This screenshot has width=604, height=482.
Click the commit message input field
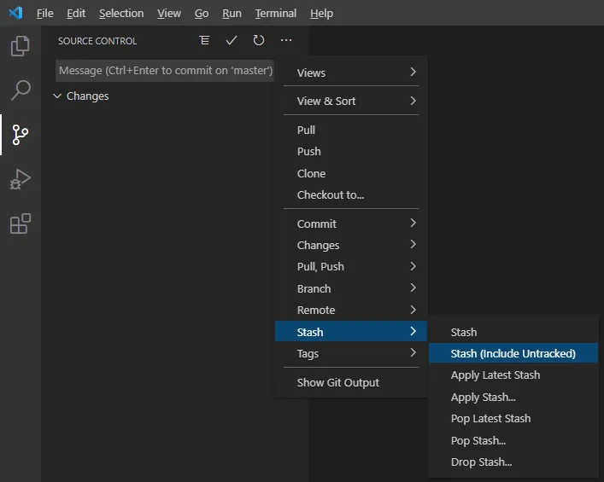pyautogui.click(x=165, y=71)
